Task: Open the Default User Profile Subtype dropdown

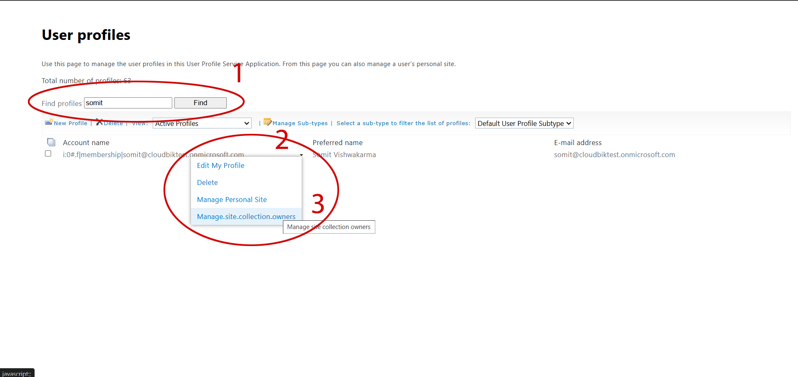Action: click(524, 123)
